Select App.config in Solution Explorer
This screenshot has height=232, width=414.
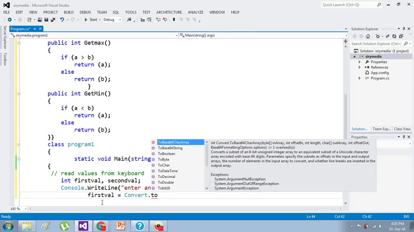pyautogui.click(x=380, y=73)
